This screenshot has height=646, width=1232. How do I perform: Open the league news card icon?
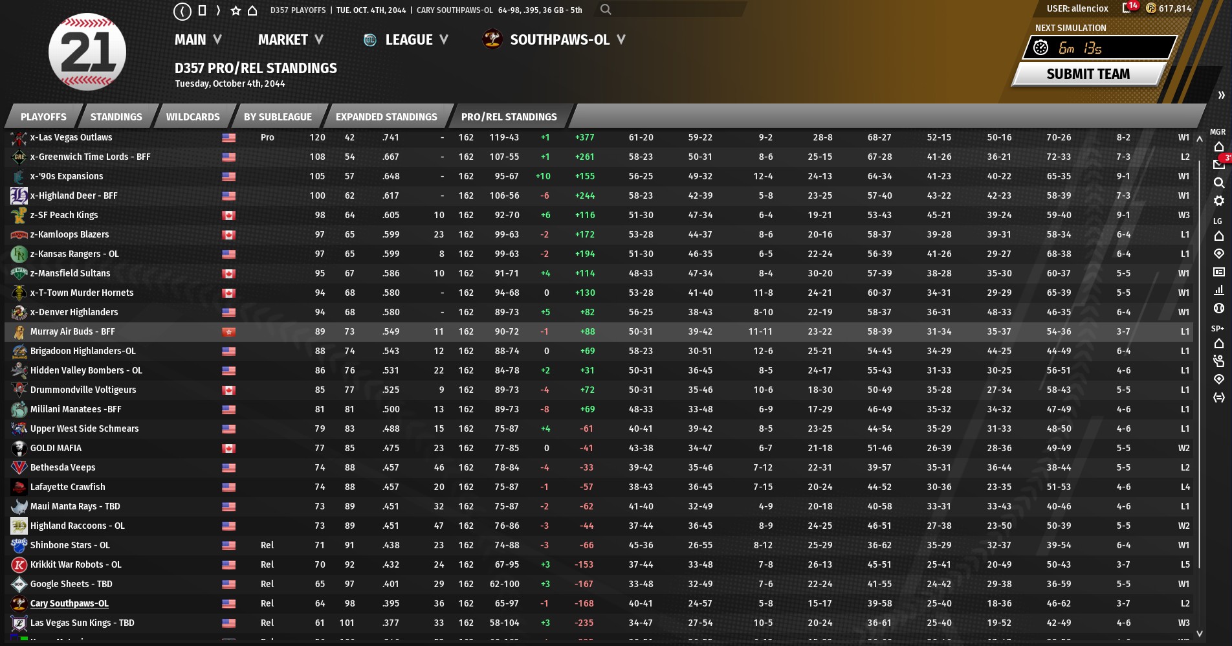point(1219,272)
